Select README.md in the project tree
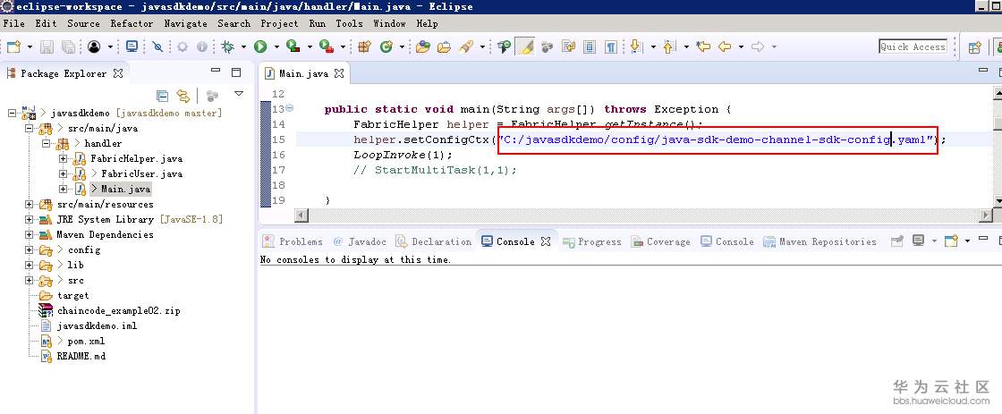This screenshot has height=414, width=1002. [x=81, y=356]
